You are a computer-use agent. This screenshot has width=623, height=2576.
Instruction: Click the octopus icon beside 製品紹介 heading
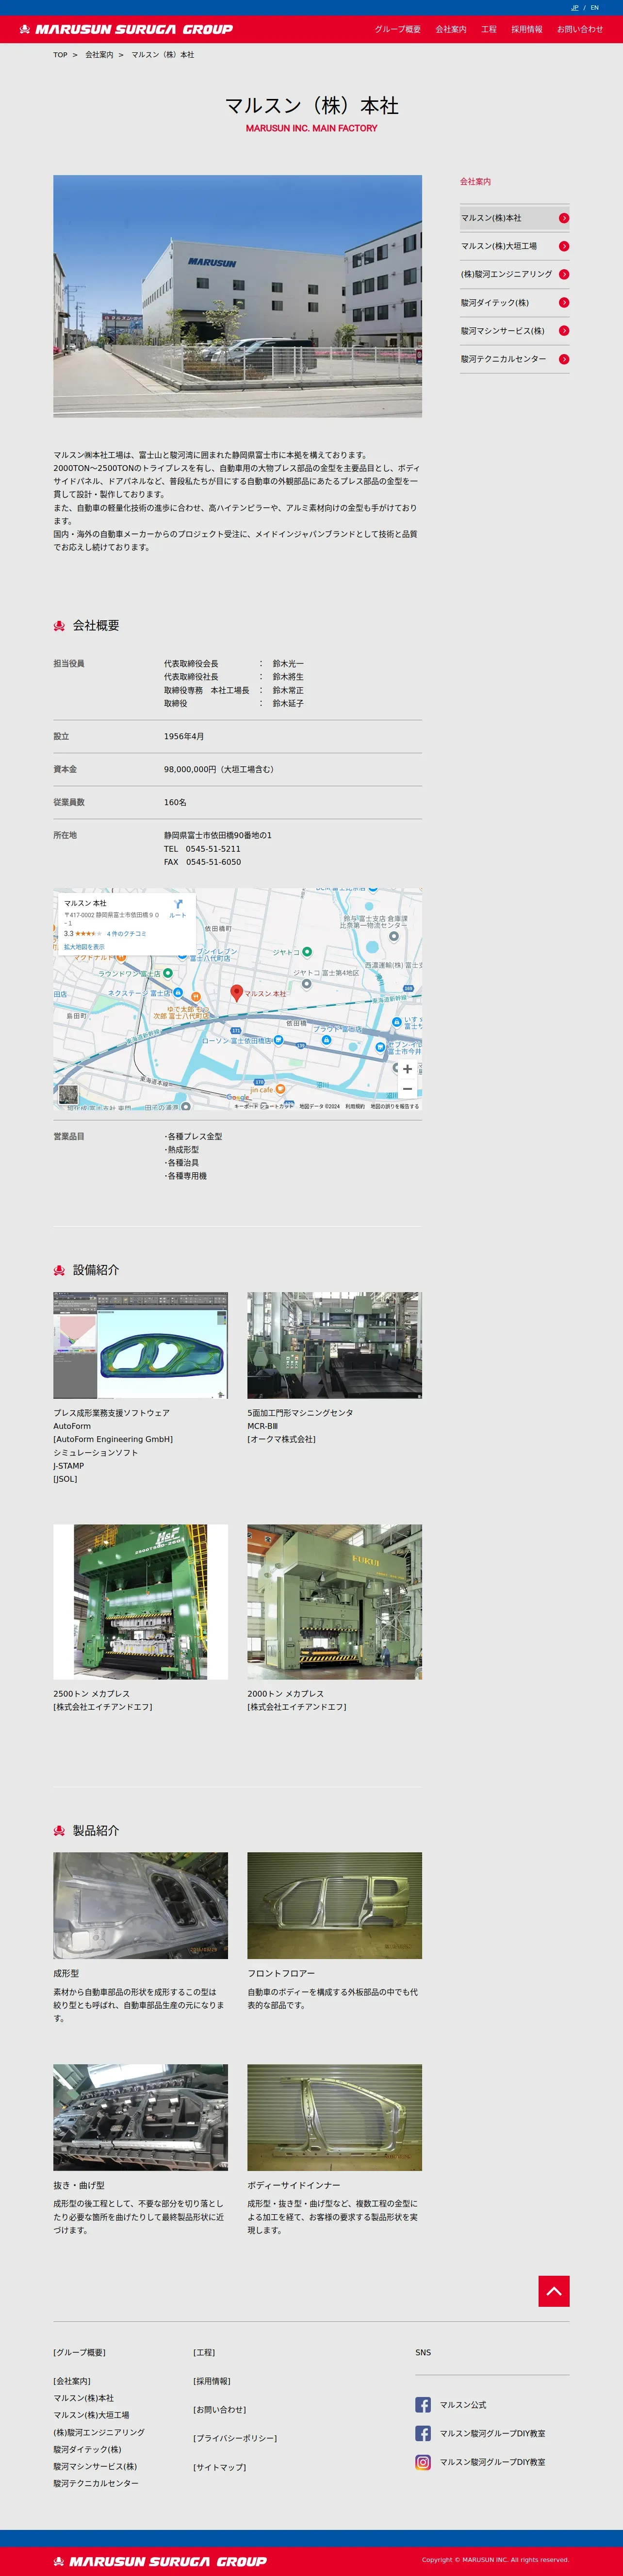point(59,1830)
